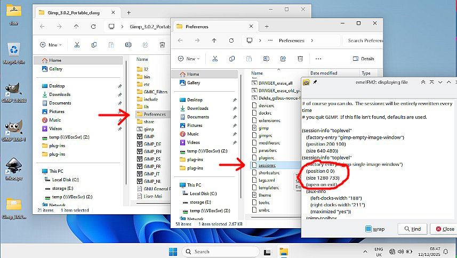Click the Details pane button
The height and width of the screenshot is (258, 457).
(363, 59)
